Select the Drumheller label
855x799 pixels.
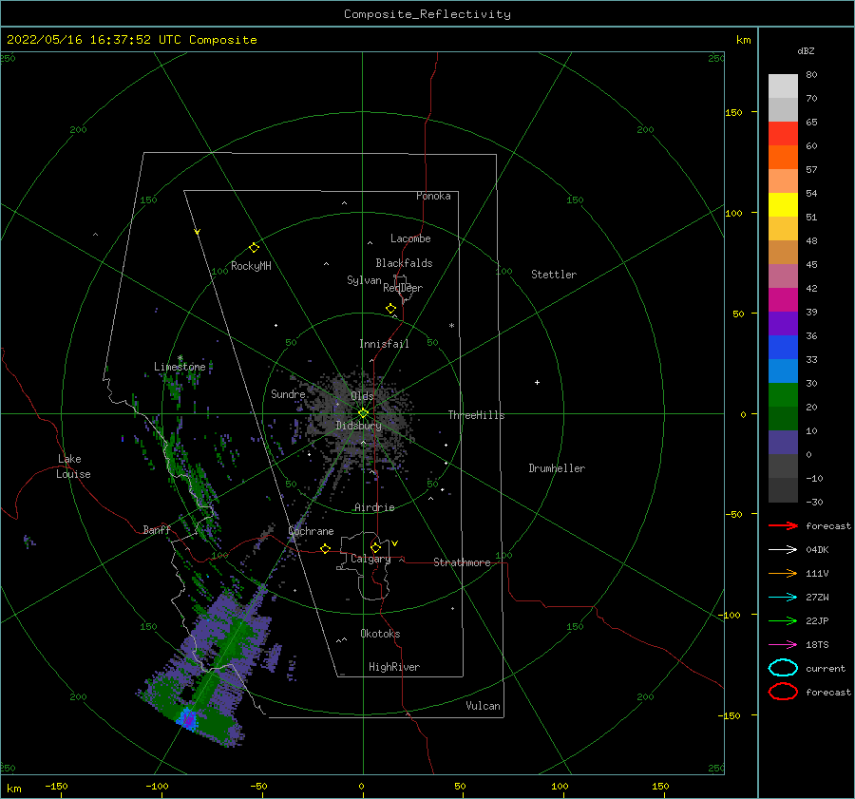tap(556, 468)
